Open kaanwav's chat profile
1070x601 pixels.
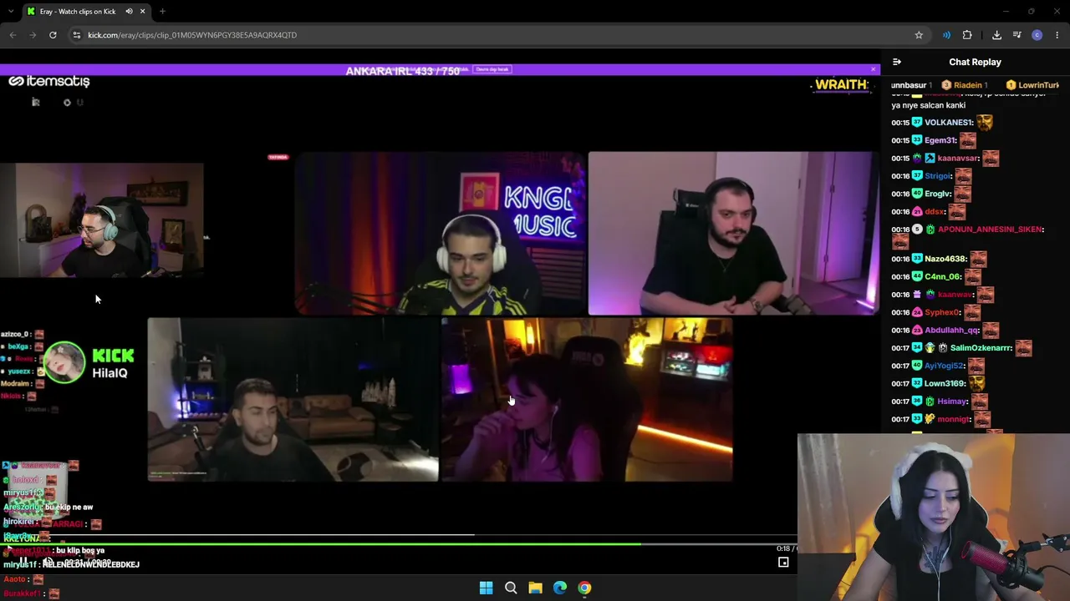pyautogui.click(x=955, y=295)
